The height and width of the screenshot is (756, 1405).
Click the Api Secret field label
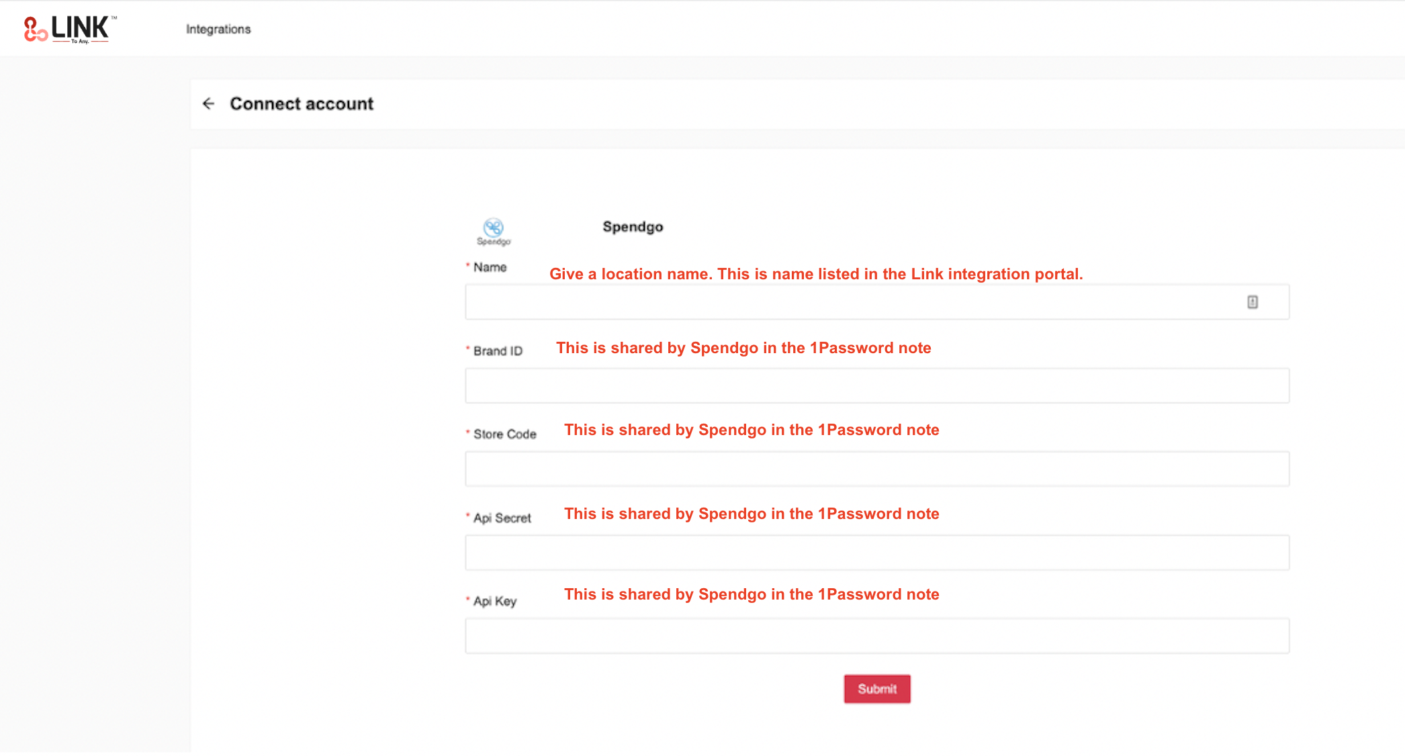coord(502,518)
